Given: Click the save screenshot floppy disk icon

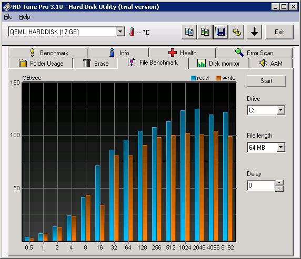Looking at the screenshot, I should [220, 32].
